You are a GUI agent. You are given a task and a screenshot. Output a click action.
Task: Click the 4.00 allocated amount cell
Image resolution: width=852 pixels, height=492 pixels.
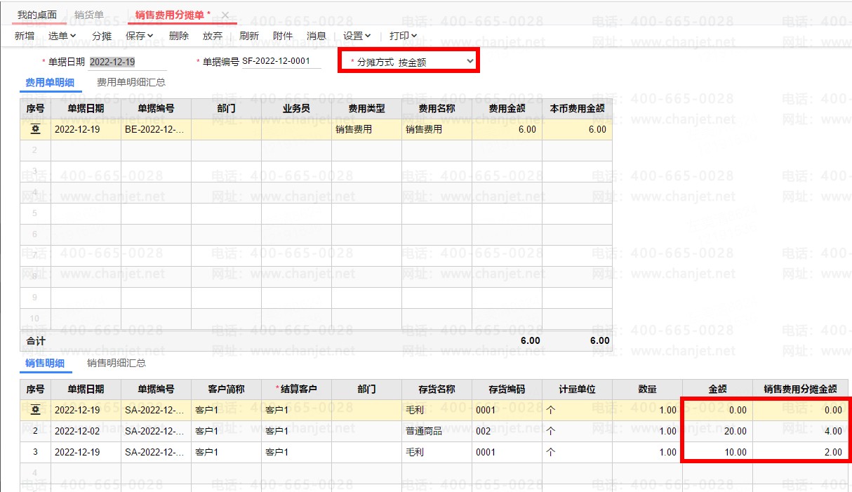coord(800,431)
